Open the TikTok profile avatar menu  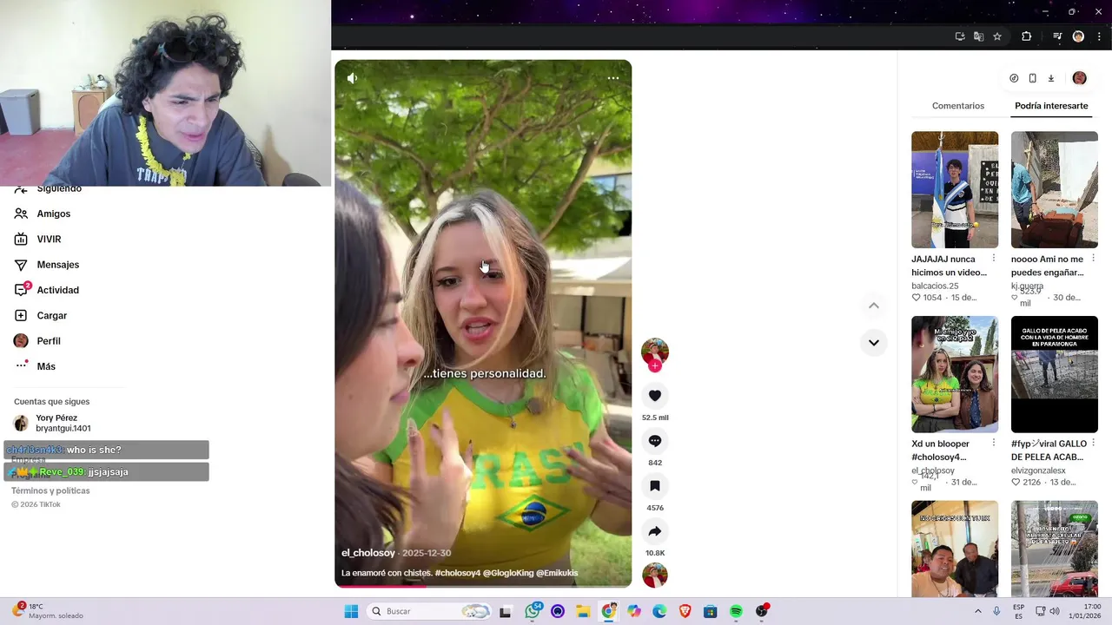[1079, 78]
